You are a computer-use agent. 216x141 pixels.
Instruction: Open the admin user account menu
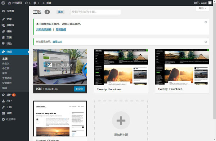click(202, 3)
